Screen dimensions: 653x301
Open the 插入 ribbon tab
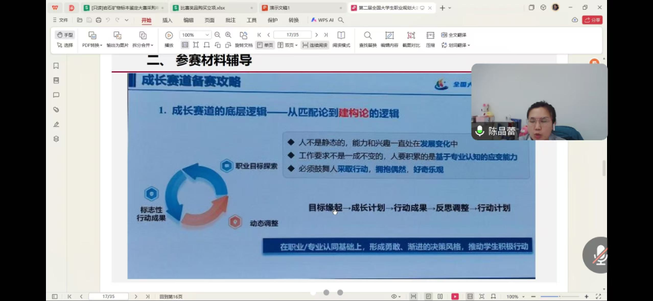point(167,20)
